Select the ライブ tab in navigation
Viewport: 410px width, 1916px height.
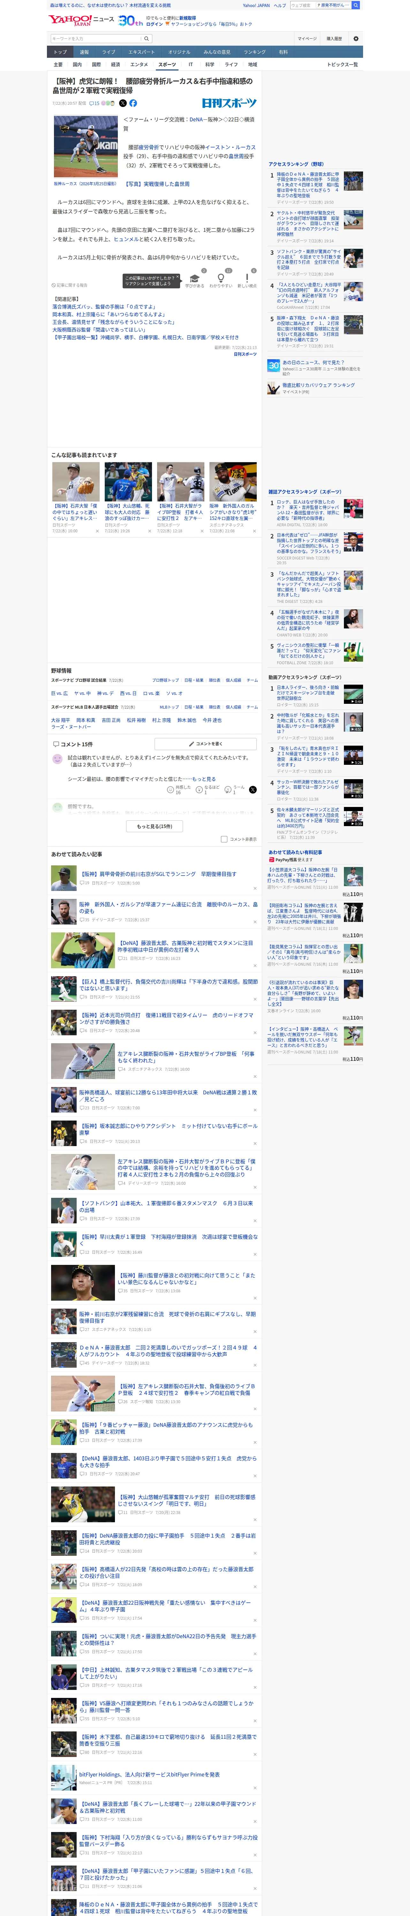click(x=109, y=52)
